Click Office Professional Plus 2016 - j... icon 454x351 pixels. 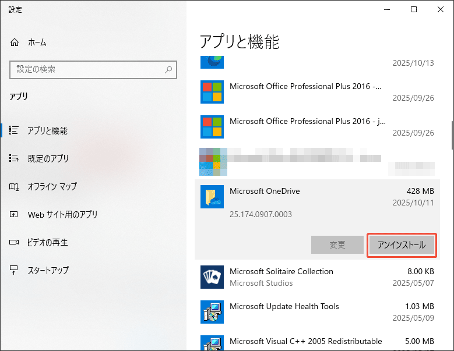click(212, 127)
